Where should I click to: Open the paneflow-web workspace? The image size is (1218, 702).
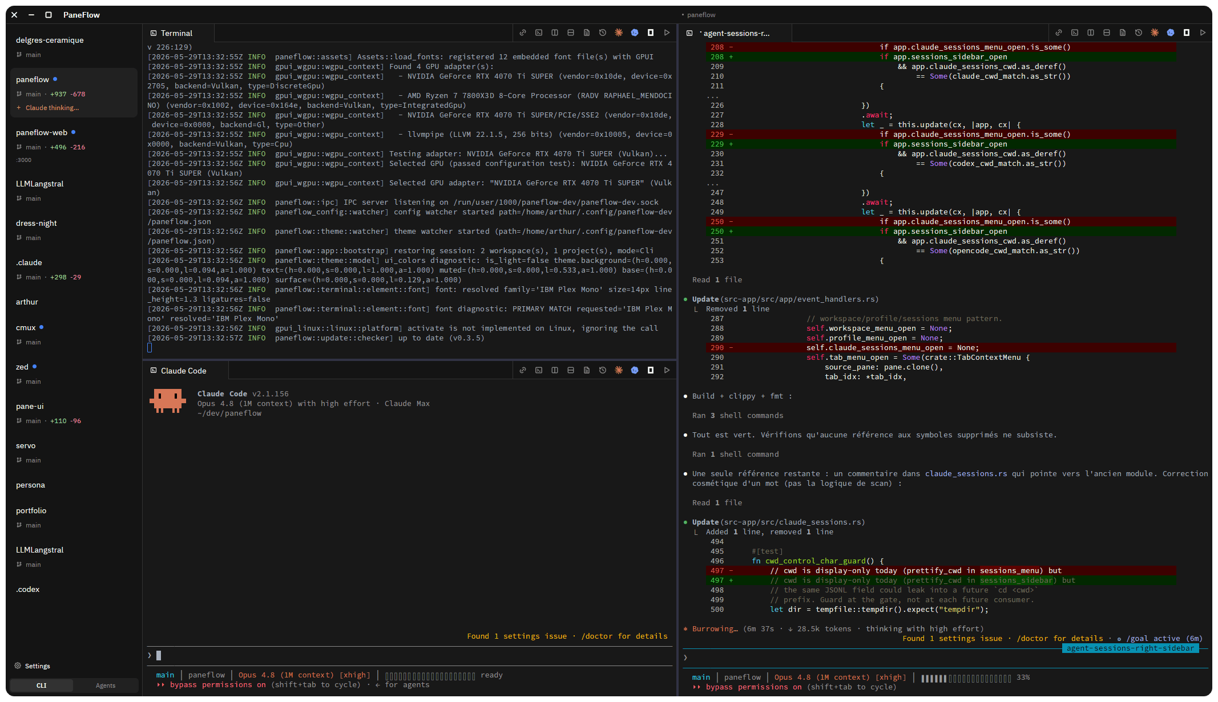pyautogui.click(x=74, y=145)
